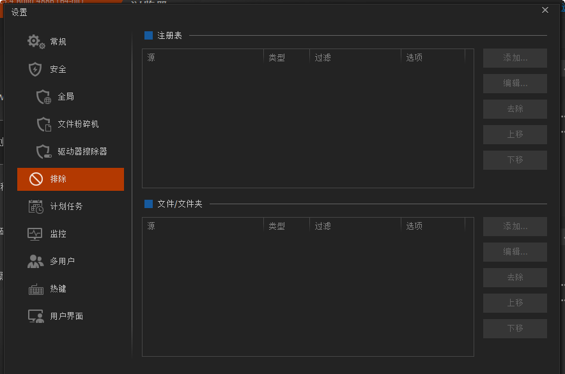Toggle the 文件/文件夹 section checkbox
The image size is (565, 374).
click(148, 204)
